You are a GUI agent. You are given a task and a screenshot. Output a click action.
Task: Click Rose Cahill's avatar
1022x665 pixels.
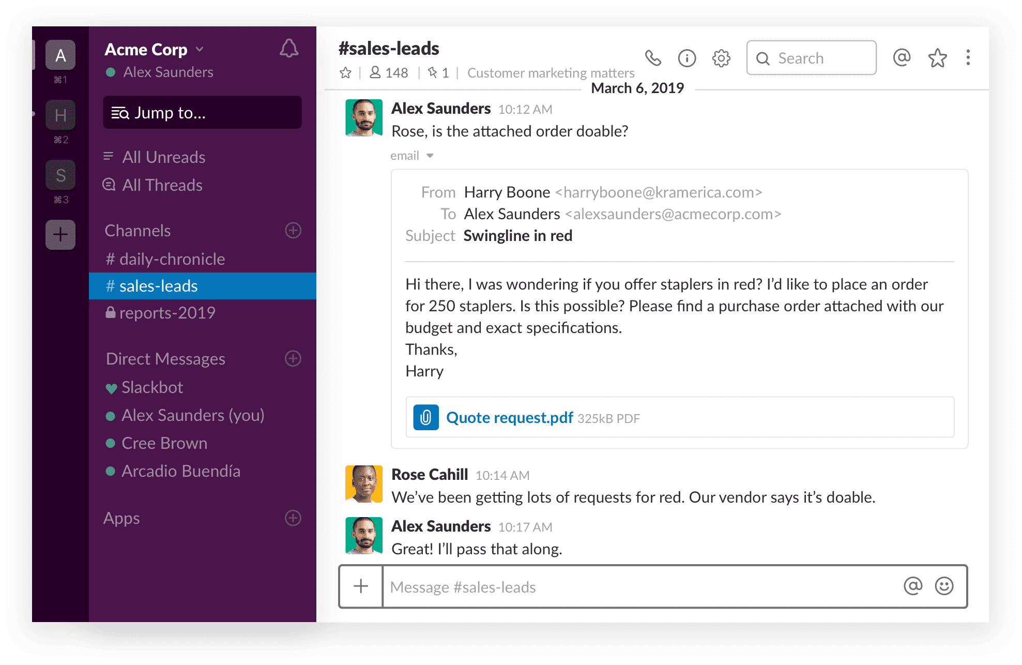tap(364, 484)
